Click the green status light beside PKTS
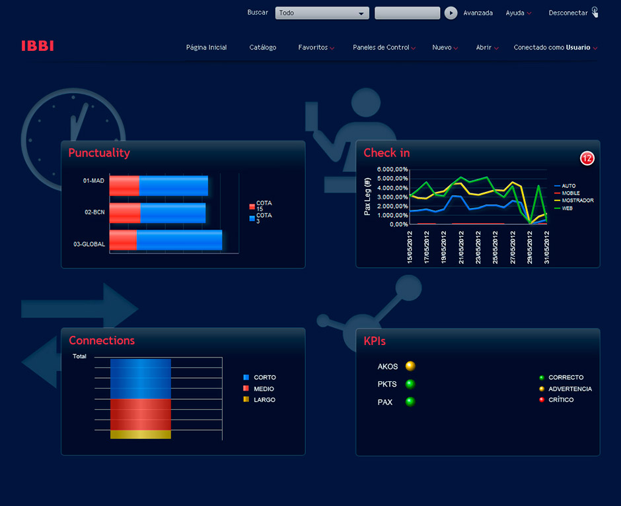This screenshot has width=621, height=506. click(410, 384)
